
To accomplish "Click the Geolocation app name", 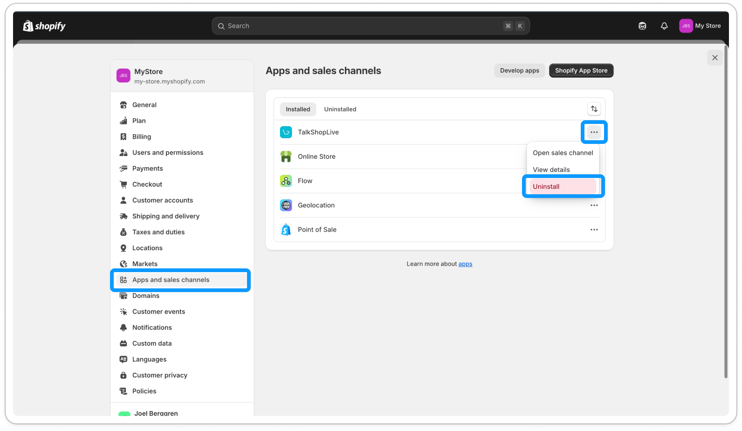I will pyautogui.click(x=316, y=205).
